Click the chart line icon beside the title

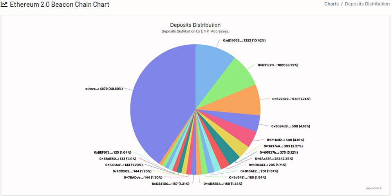coord(4,5)
